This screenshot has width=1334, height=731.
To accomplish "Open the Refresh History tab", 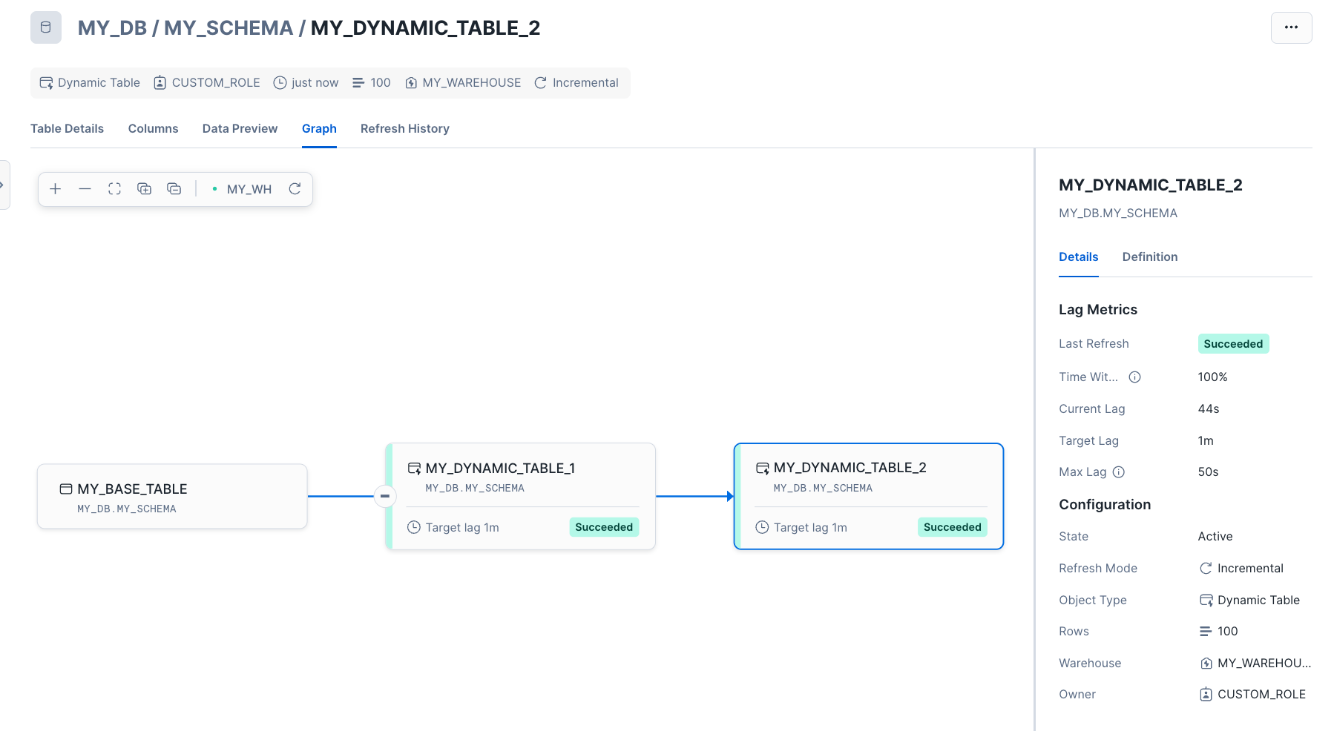I will (x=404, y=128).
